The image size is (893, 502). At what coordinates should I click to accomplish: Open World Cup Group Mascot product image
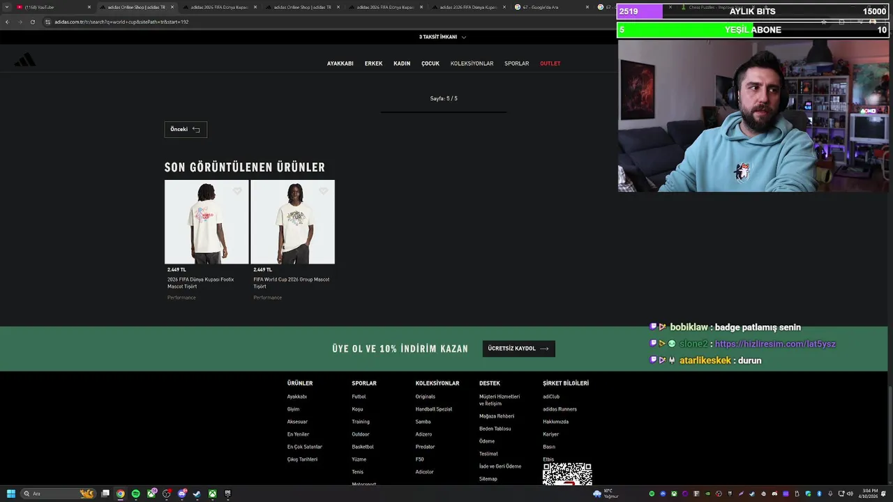292,222
